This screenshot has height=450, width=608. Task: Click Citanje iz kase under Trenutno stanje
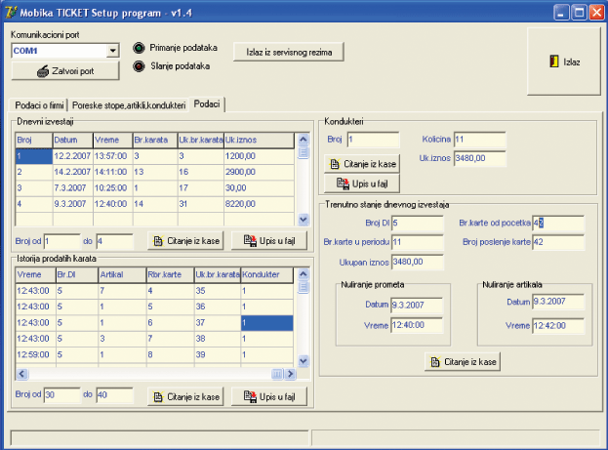coord(463,362)
